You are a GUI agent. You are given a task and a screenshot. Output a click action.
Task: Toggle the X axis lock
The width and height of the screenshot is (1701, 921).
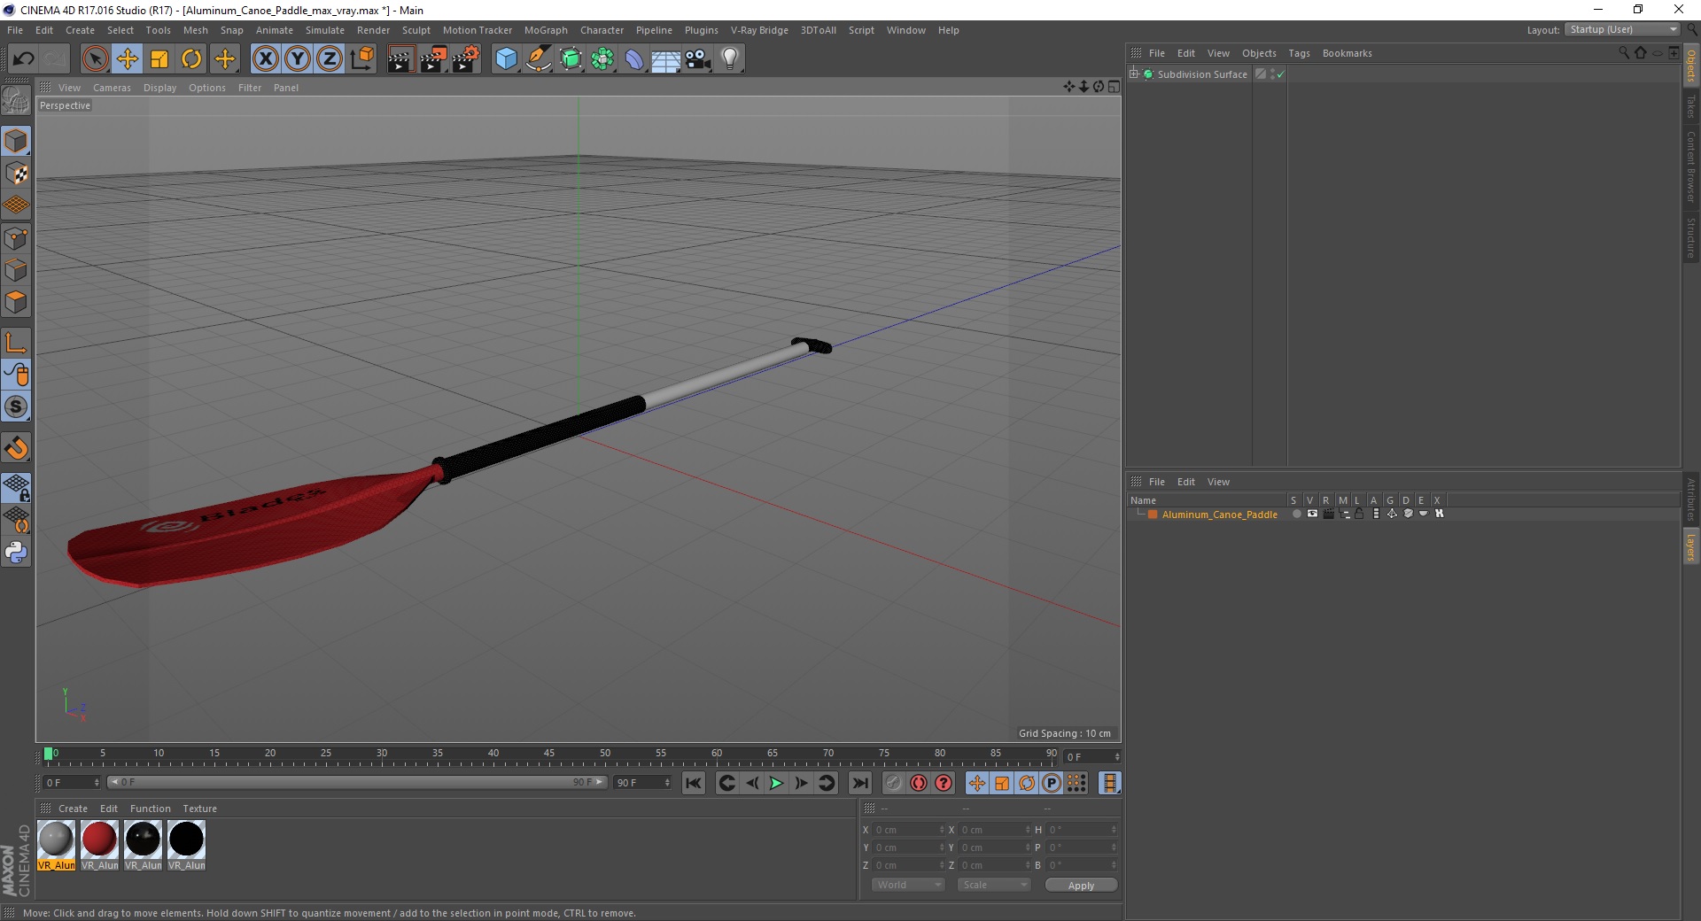(x=265, y=59)
